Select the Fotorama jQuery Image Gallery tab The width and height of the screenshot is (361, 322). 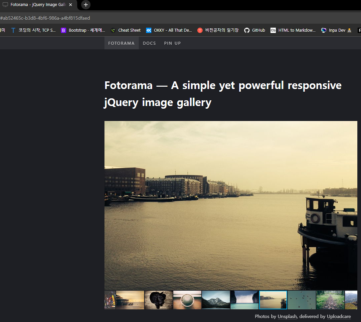(38, 5)
